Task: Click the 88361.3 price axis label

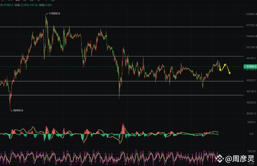Action: [x=252, y=113]
